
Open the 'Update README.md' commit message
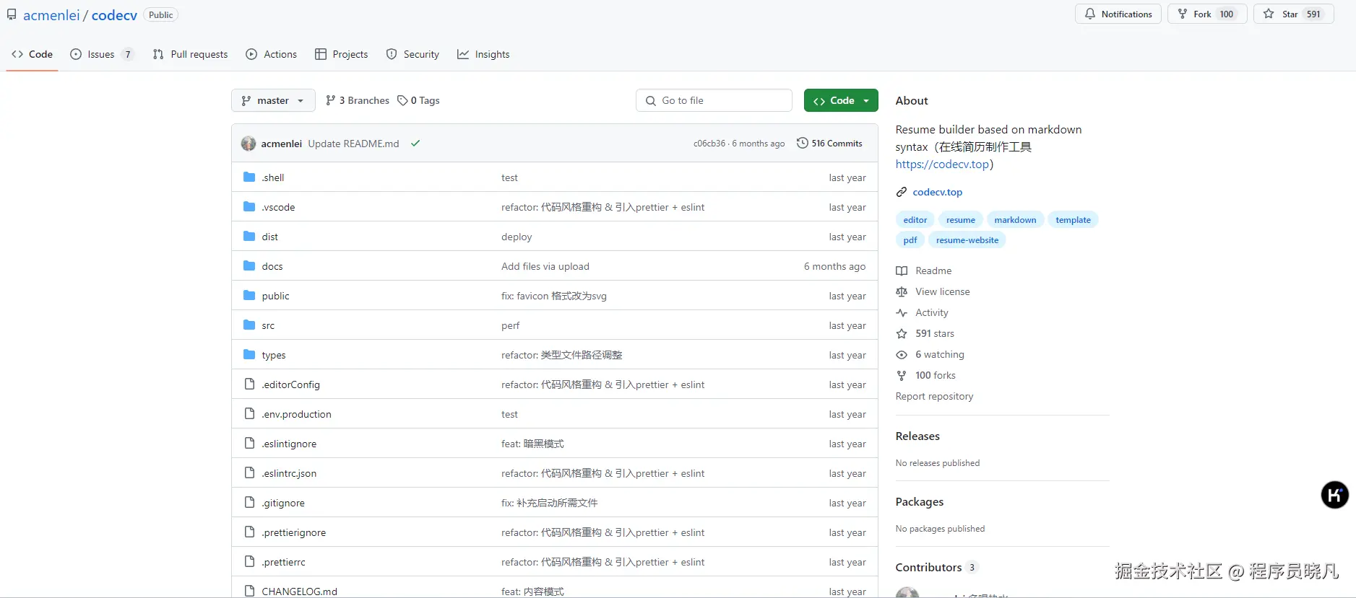click(x=353, y=144)
